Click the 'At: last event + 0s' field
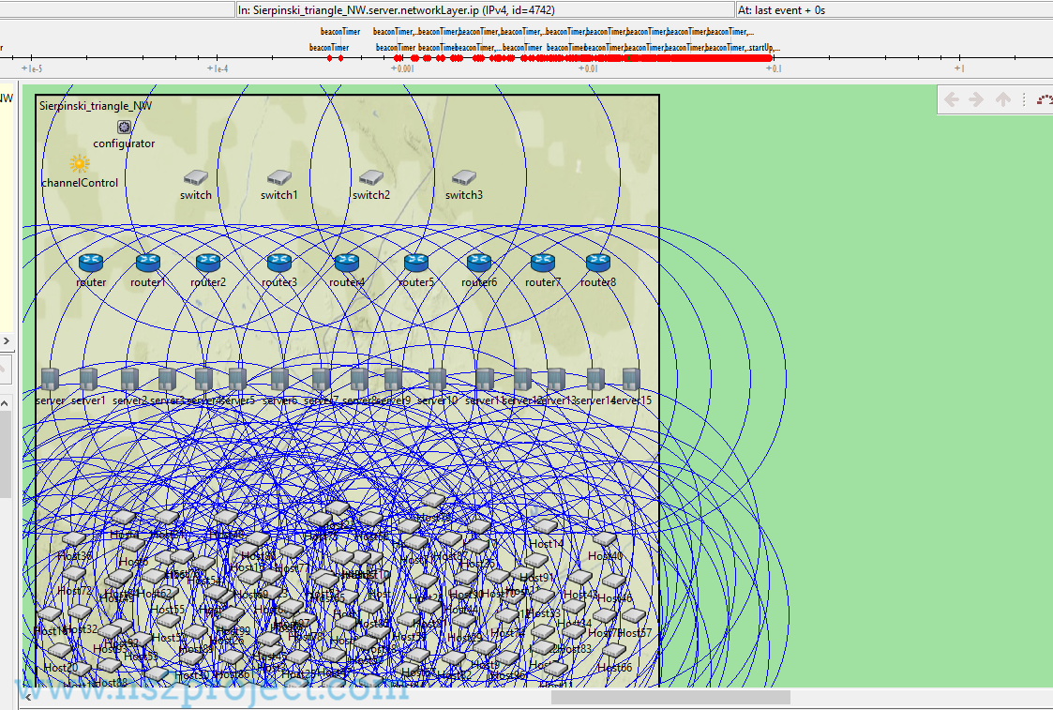The width and height of the screenshot is (1053, 710). (x=895, y=10)
